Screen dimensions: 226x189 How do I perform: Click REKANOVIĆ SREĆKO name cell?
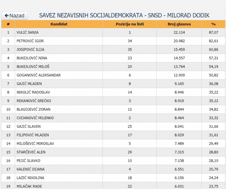[x=34, y=101]
